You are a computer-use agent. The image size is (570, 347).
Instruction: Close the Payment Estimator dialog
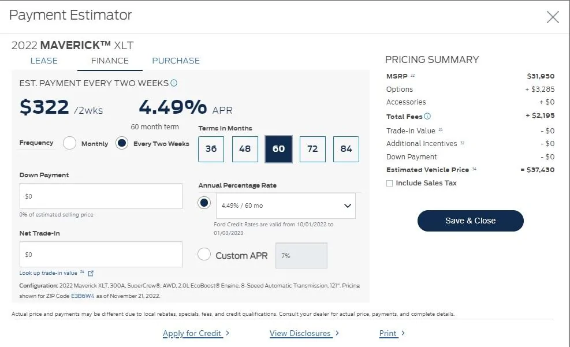click(x=553, y=17)
